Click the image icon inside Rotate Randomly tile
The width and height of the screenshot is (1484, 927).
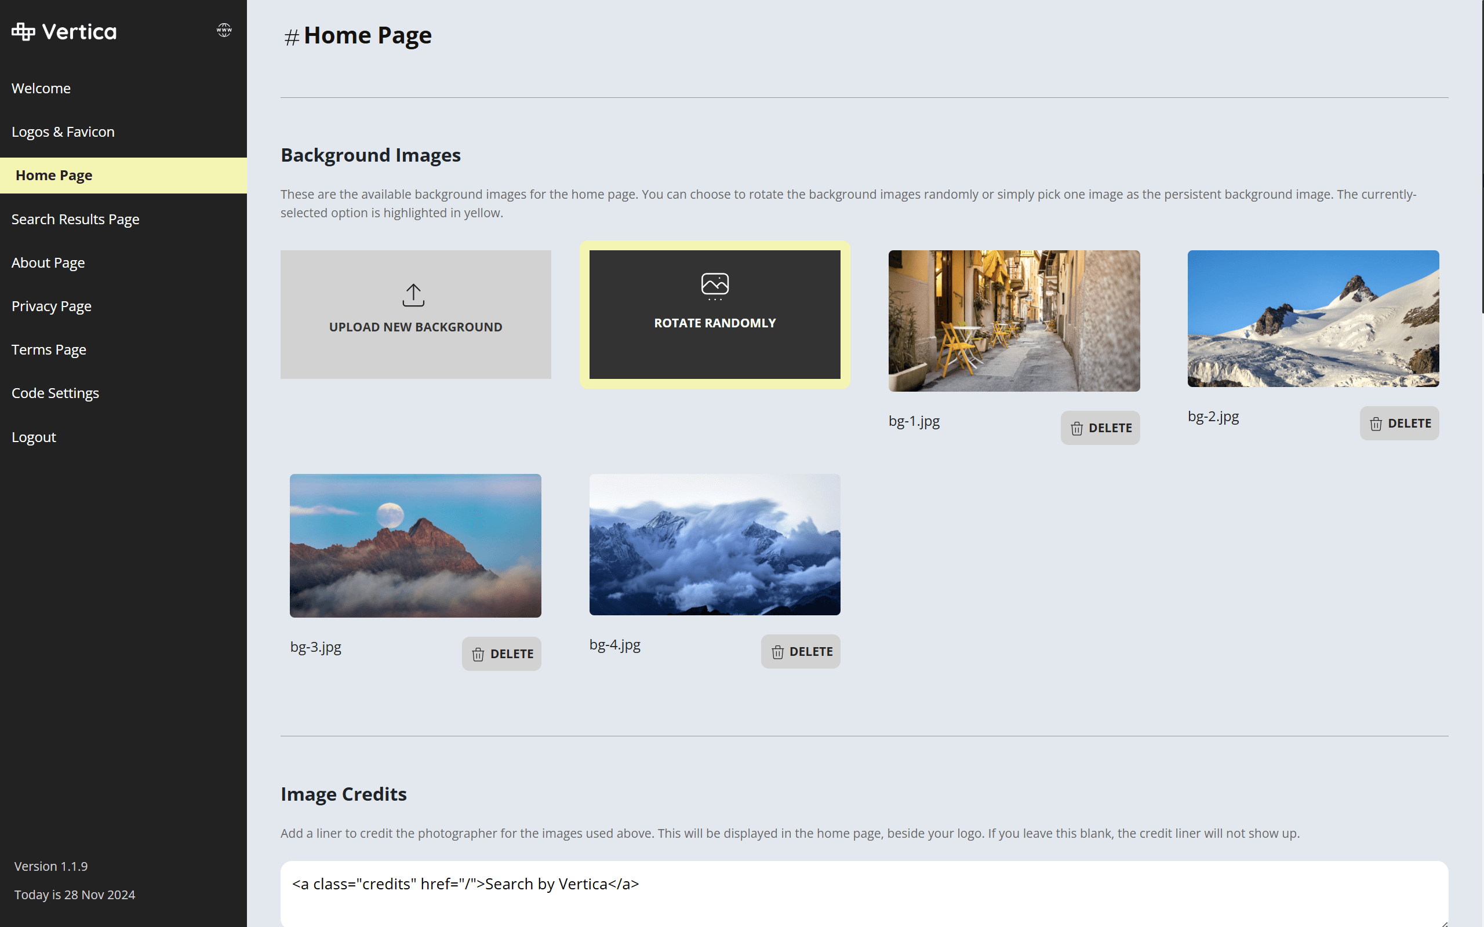[714, 286]
